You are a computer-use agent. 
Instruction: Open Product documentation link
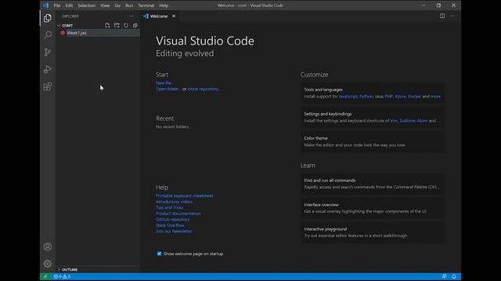coord(178,213)
